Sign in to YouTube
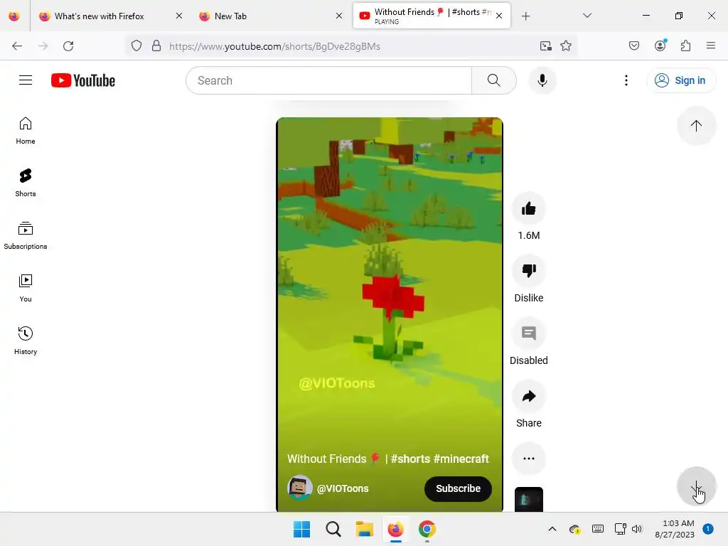The width and height of the screenshot is (728, 546). coord(681,80)
